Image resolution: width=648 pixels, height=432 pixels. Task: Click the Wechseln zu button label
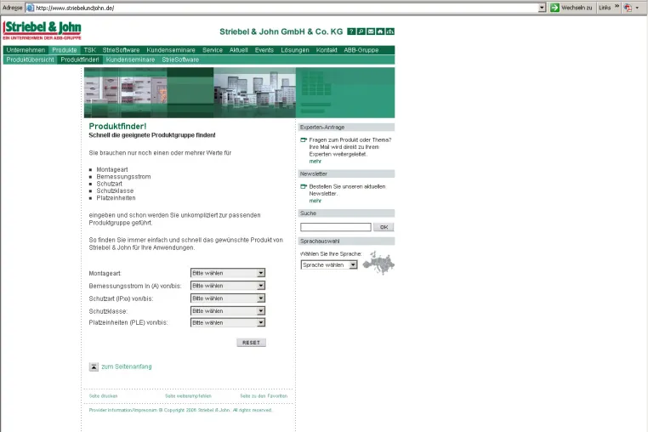pos(577,8)
